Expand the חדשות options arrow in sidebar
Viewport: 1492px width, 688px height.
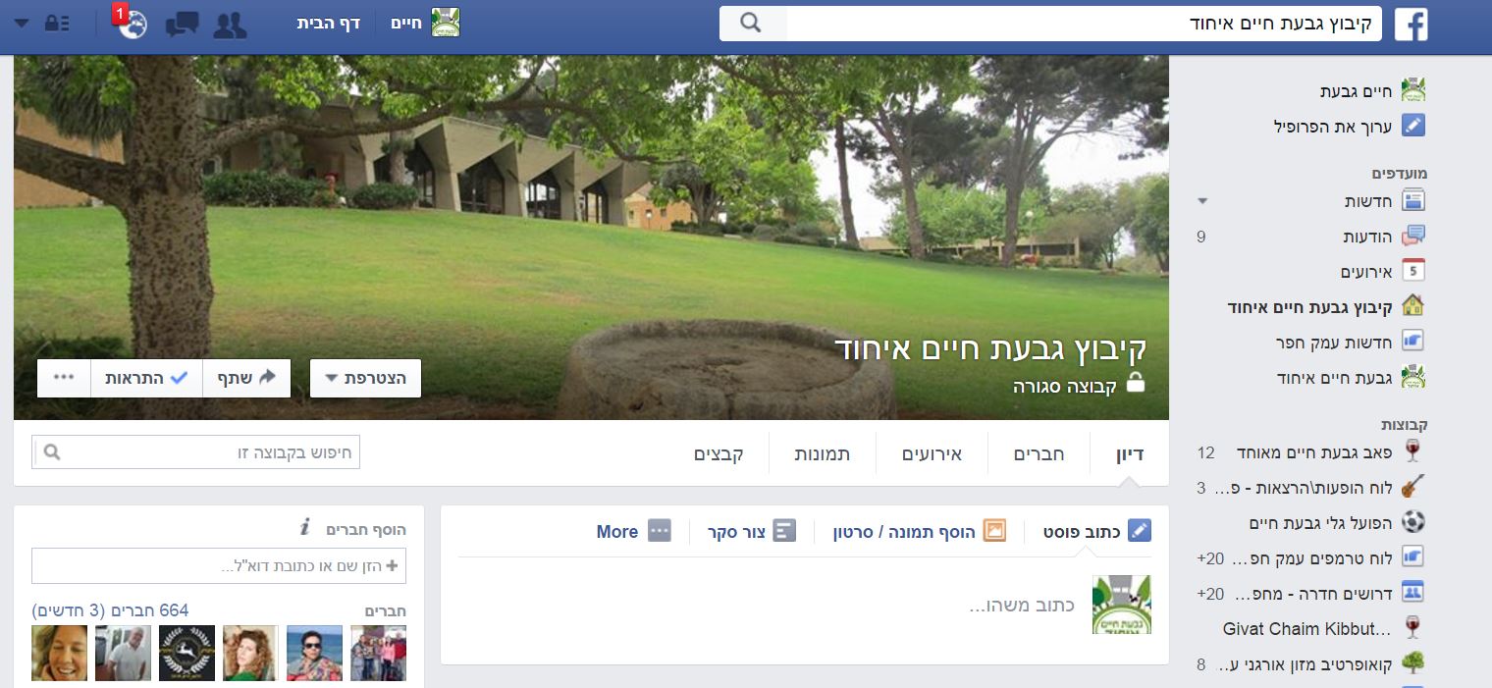1202,201
